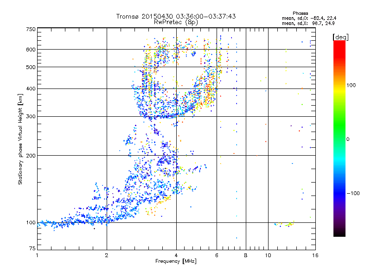Viewport: 371px width, 278px height.
Task: Click the 'mean, sd,O: -82.4, 22.4' text
Action: 309,18
